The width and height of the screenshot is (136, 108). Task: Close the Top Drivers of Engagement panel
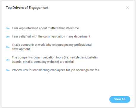(x=127, y=8)
